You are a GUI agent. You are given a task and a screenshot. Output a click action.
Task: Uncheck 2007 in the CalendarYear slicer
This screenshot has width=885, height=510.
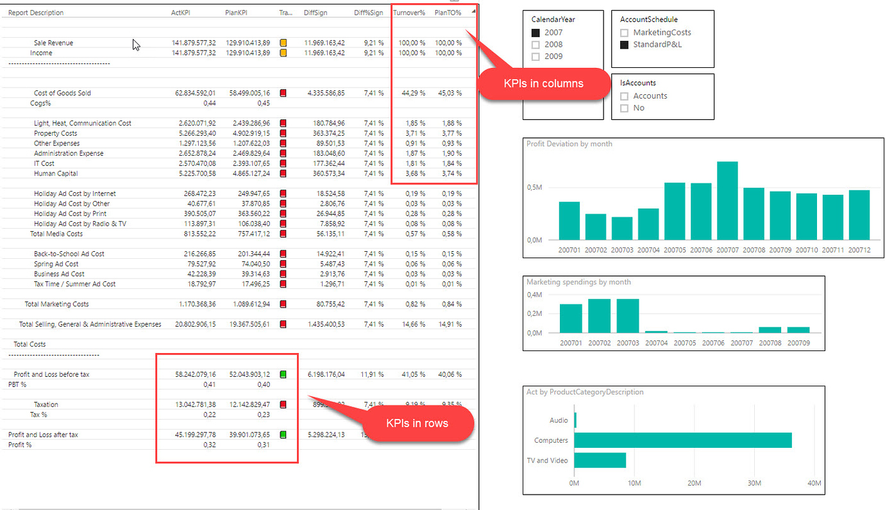click(x=535, y=32)
